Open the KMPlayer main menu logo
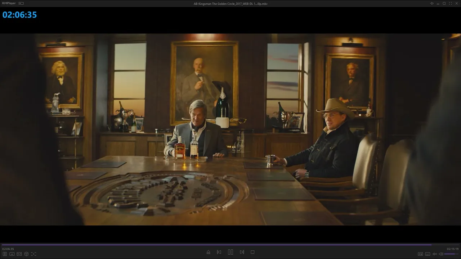Image resolution: width=461 pixels, height=259 pixels. tap(9, 3)
